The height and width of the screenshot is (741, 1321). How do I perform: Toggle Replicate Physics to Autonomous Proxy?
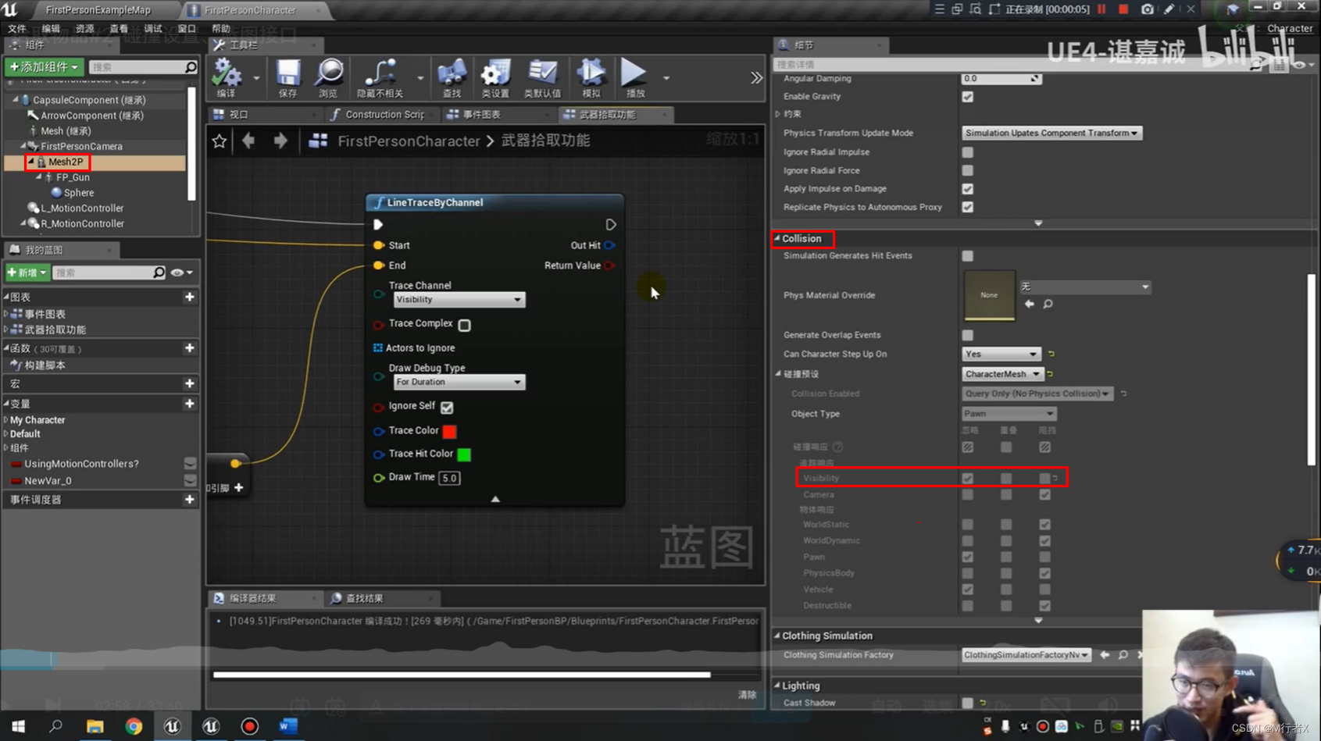click(x=968, y=207)
